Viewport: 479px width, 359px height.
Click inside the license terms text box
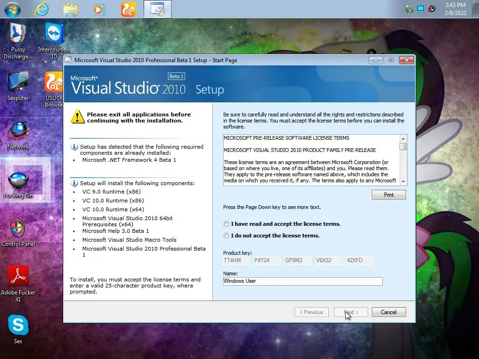(311, 160)
